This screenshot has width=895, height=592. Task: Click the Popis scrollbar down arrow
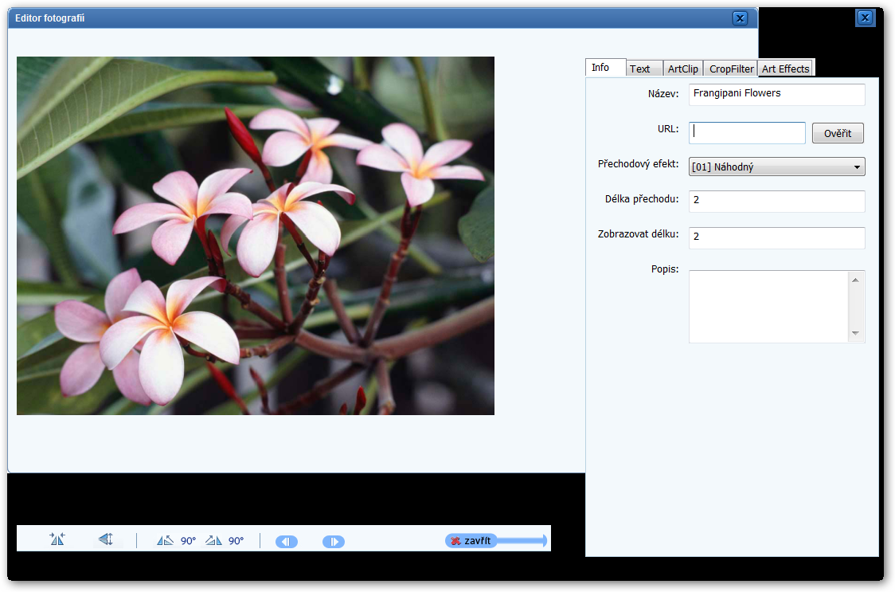point(855,333)
